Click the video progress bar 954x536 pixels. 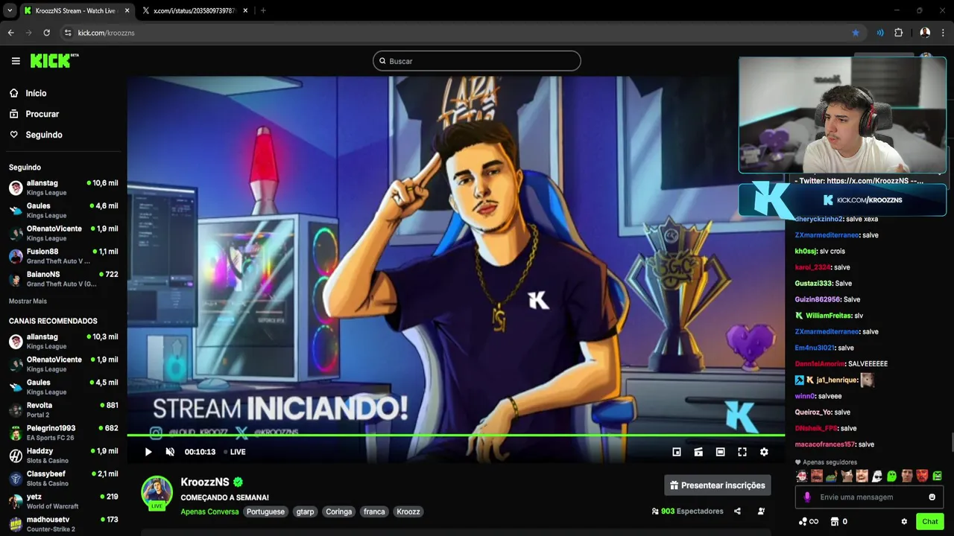[455, 435]
